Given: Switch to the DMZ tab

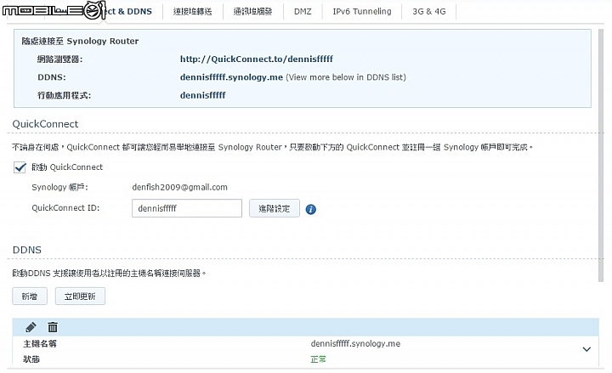Looking at the screenshot, I should pos(303,11).
